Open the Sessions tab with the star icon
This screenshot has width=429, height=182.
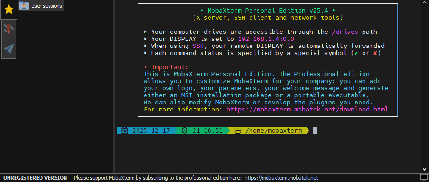(9, 9)
